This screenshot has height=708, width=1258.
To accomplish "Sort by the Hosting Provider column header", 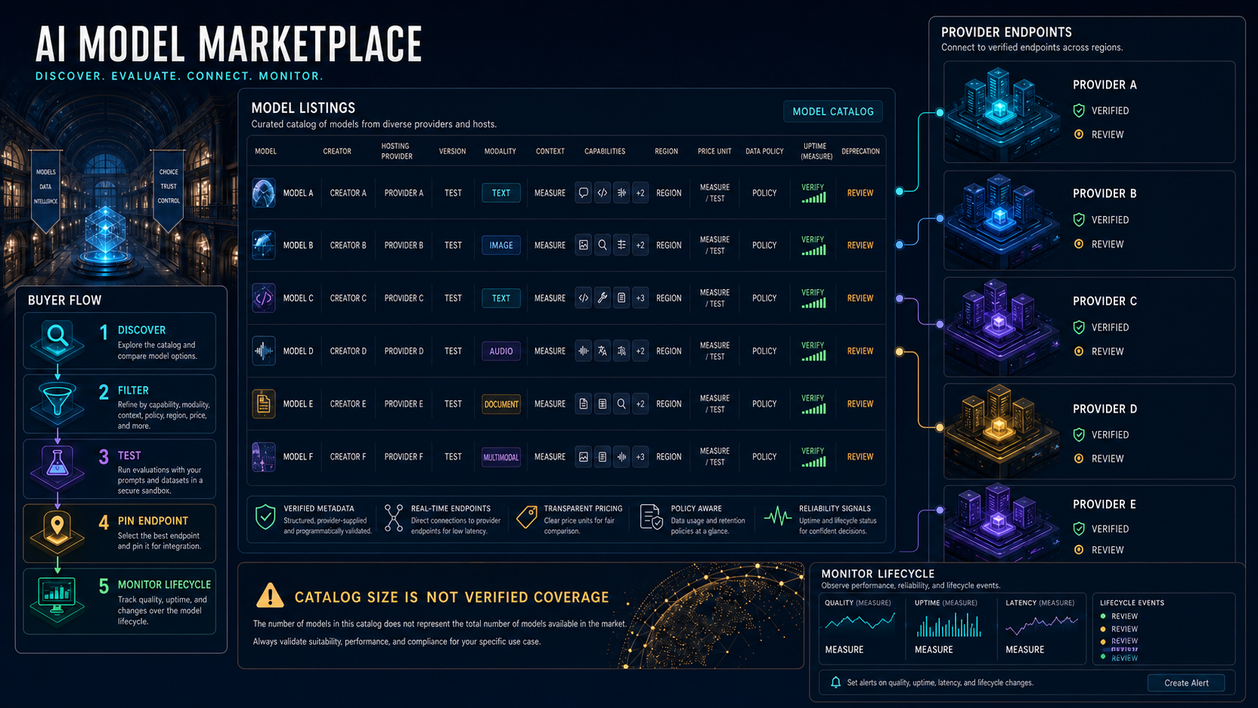I will 397,151.
